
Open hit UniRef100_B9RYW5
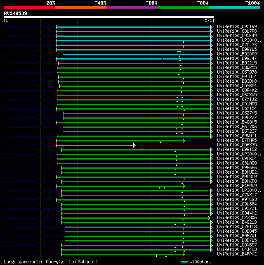[237, 49]
